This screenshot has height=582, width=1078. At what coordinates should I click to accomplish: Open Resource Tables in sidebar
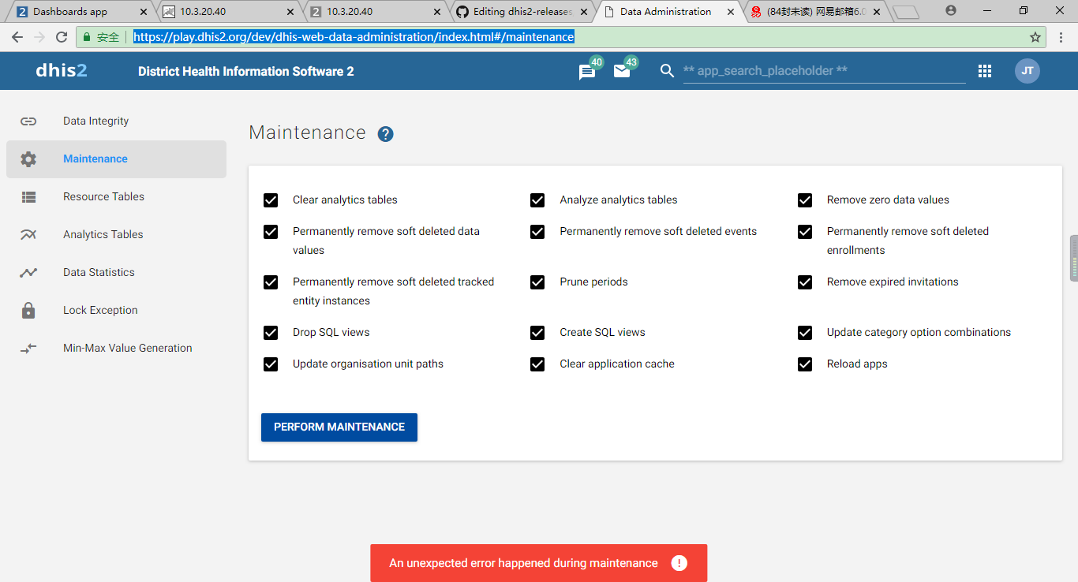pos(103,197)
